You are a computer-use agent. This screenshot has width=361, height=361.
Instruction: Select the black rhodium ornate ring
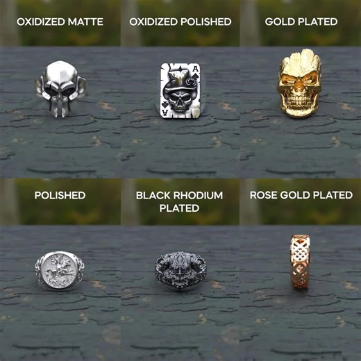point(180,271)
